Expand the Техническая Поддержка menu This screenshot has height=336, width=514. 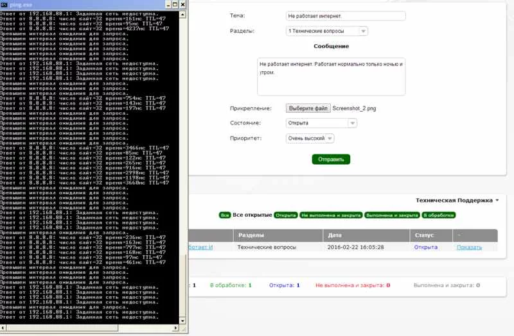click(x=457, y=200)
